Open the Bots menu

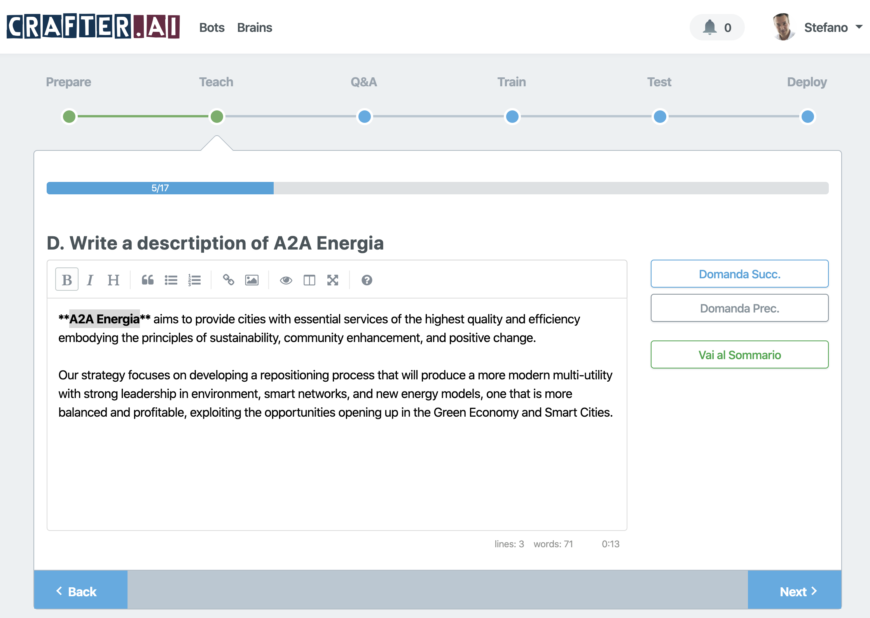pos(212,28)
